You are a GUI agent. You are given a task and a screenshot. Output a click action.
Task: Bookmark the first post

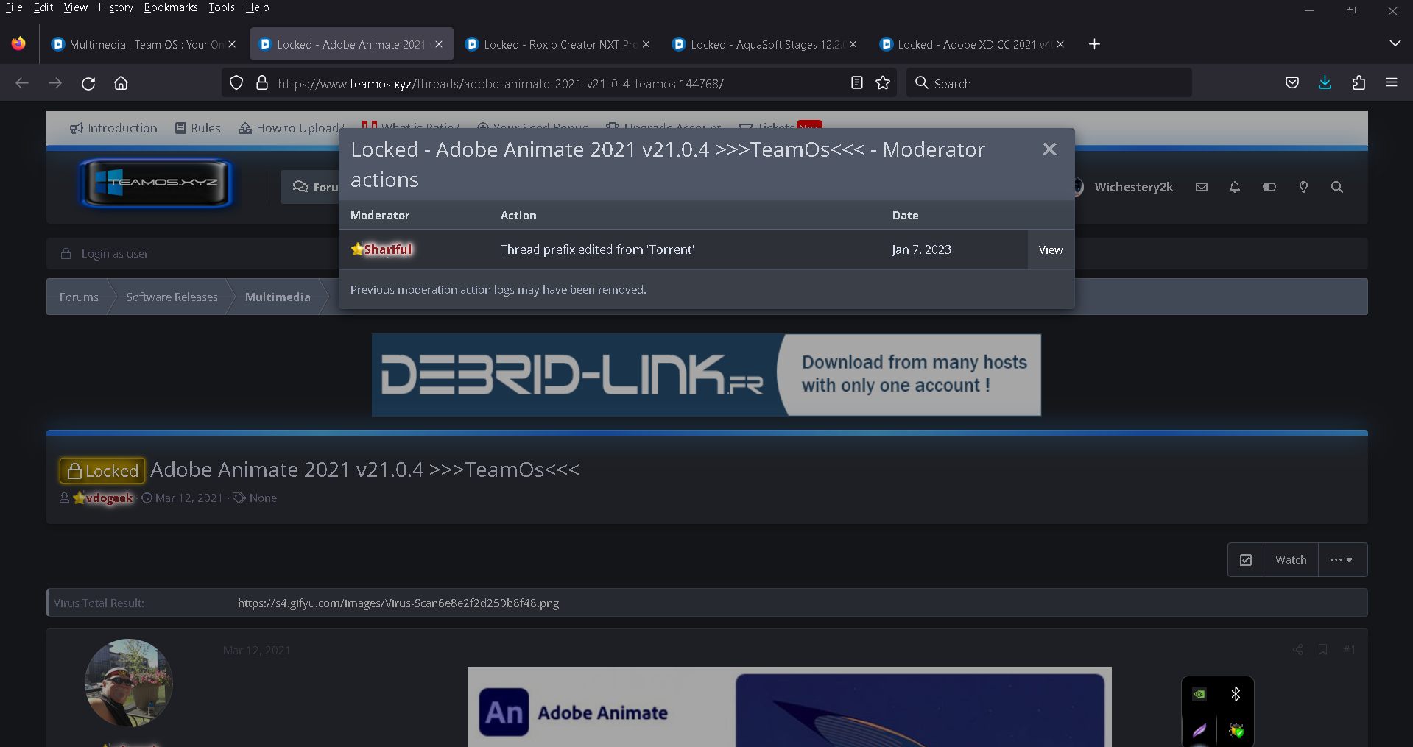[1323, 650]
